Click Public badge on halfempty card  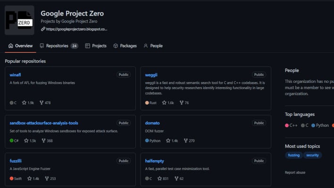259,161
